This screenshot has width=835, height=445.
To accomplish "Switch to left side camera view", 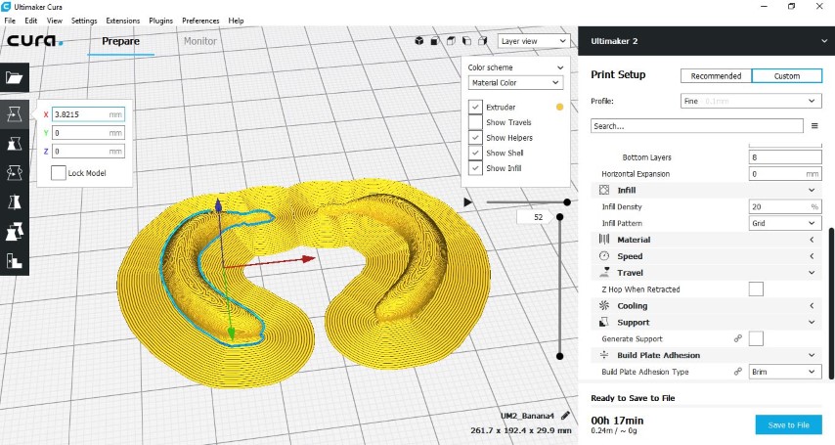I will 467,41.
